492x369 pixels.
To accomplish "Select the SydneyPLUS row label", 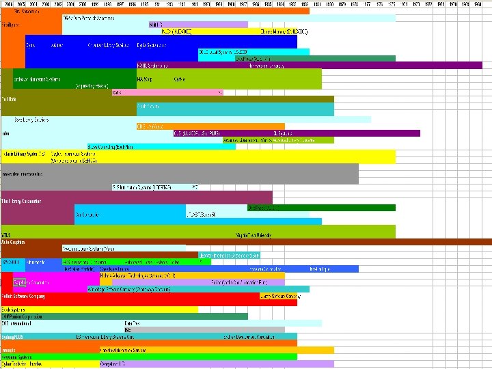I will click(x=12, y=337).
